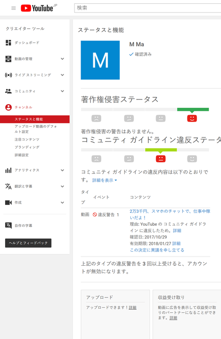
Task: Click the 作成 video camera icon
Action: 8,203
